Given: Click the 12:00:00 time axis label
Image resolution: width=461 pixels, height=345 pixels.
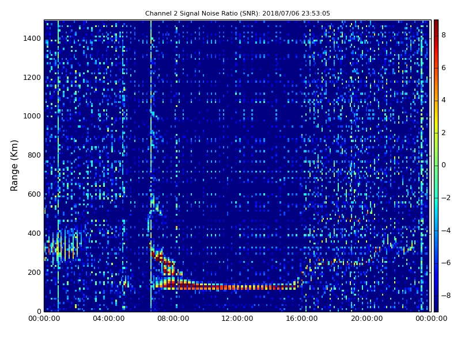Looking at the screenshot, I should 237,319.
